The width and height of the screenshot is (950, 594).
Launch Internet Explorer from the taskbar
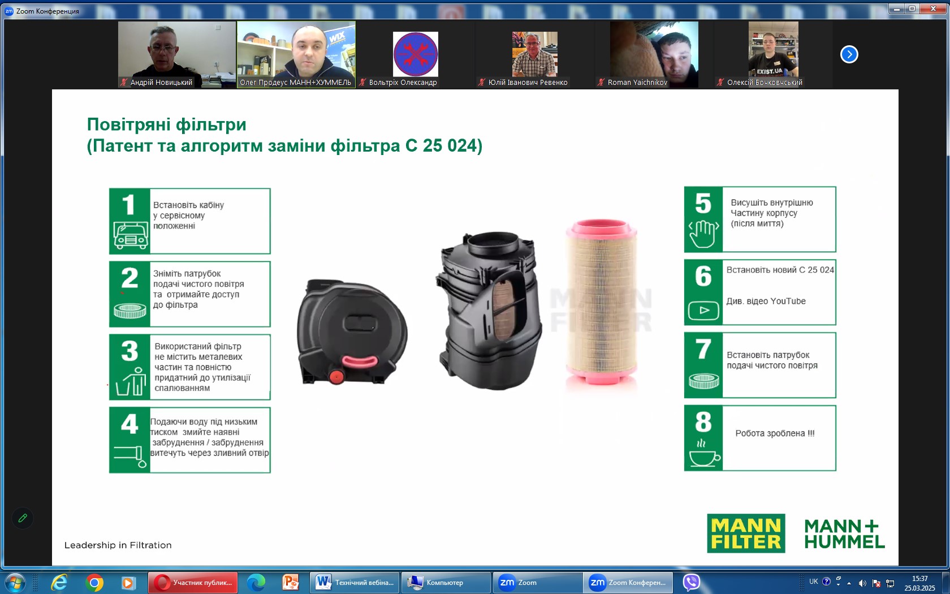[59, 582]
